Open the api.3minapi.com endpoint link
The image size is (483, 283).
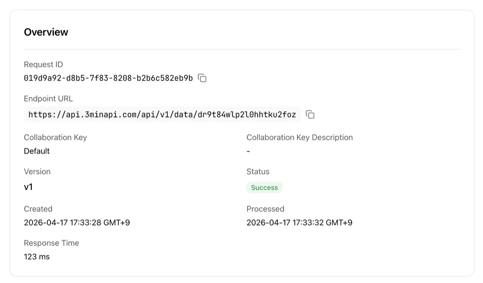tap(163, 114)
